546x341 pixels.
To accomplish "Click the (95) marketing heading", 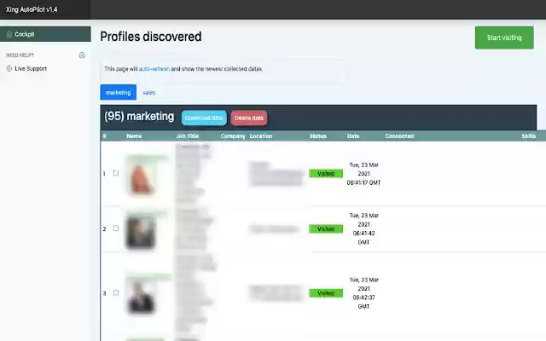I will click(x=139, y=116).
